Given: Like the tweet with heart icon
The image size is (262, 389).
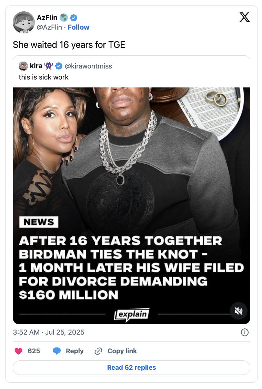Looking at the screenshot, I should point(19,351).
